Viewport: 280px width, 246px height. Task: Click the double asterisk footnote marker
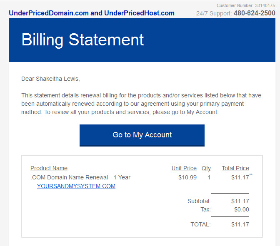[251, 175]
